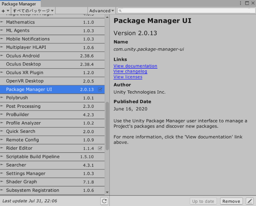Viewport: 256px width, 206px height.
Task: Expand the Quick Search versions arrow
Action: tap(2, 131)
